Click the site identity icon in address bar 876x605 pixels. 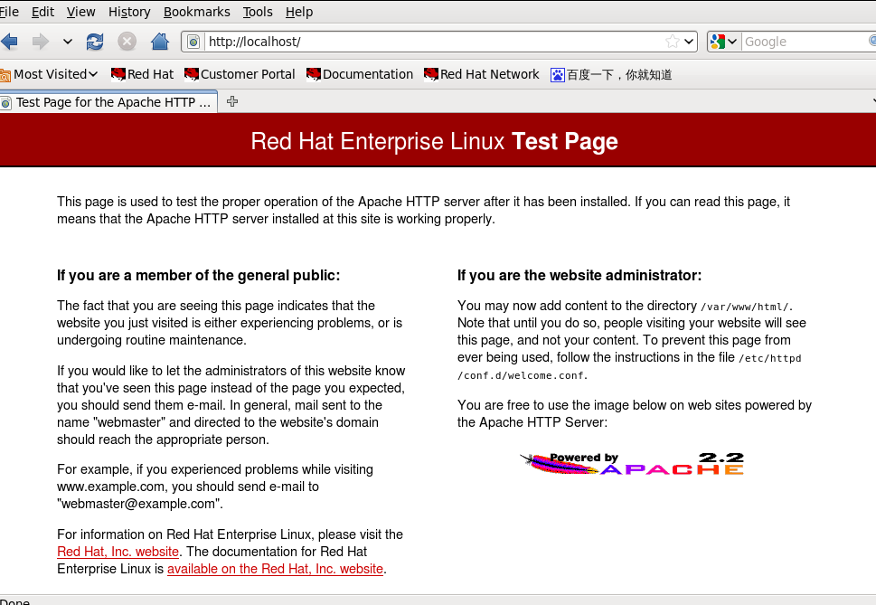click(x=193, y=42)
